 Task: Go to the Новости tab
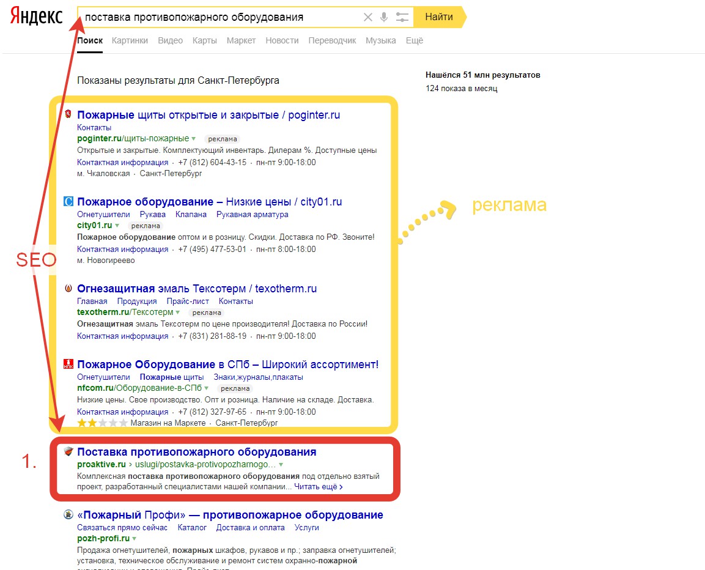pyautogui.click(x=282, y=40)
